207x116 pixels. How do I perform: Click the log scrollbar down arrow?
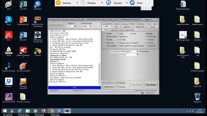tap(99, 84)
